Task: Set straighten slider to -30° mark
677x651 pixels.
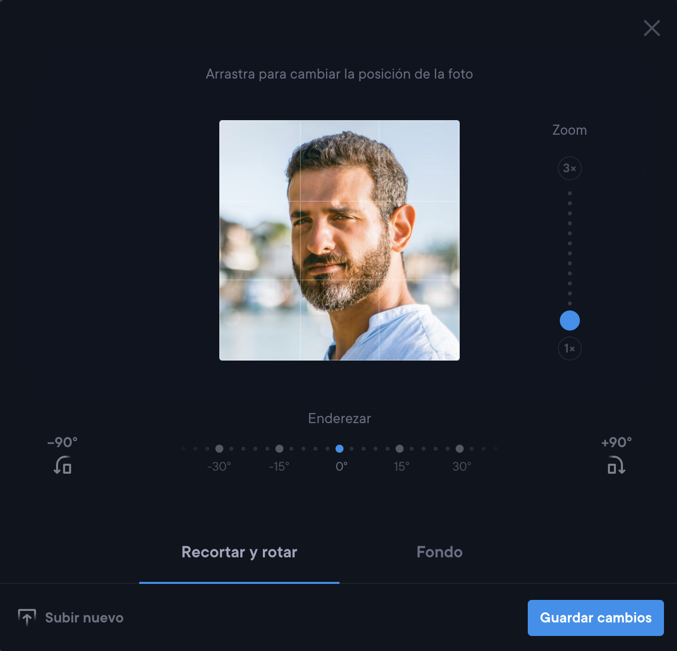Action: [x=219, y=449]
